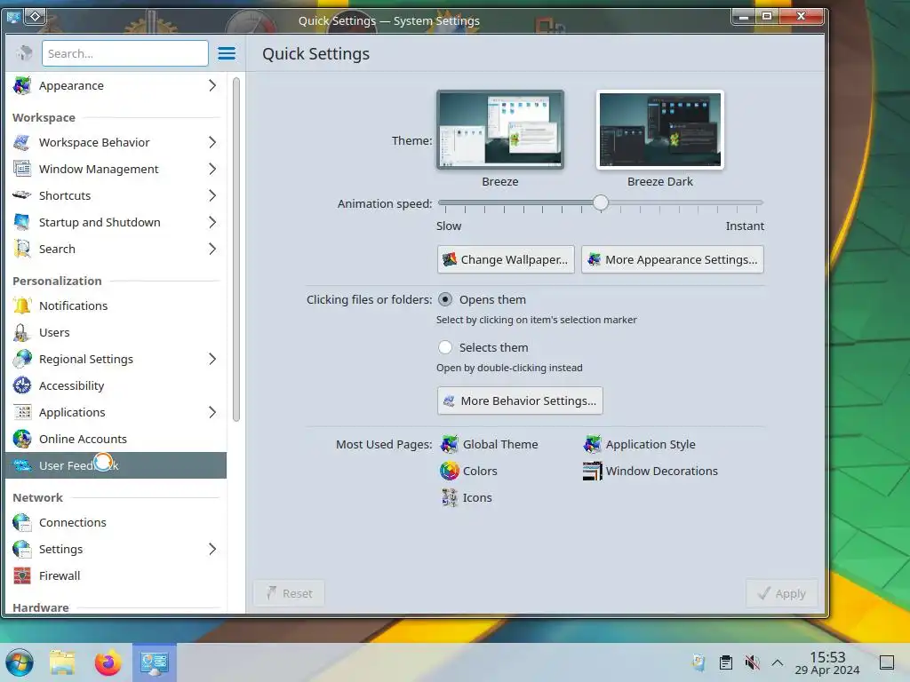Viewport: 910px width, 682px height.
Task: Expand the Search category chevron
Action: coord(212,249)
